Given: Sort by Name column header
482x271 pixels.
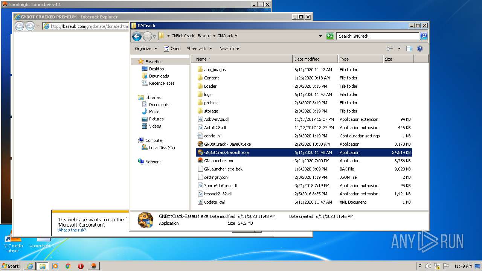Looking at the screenshot, I should [242, 59].
